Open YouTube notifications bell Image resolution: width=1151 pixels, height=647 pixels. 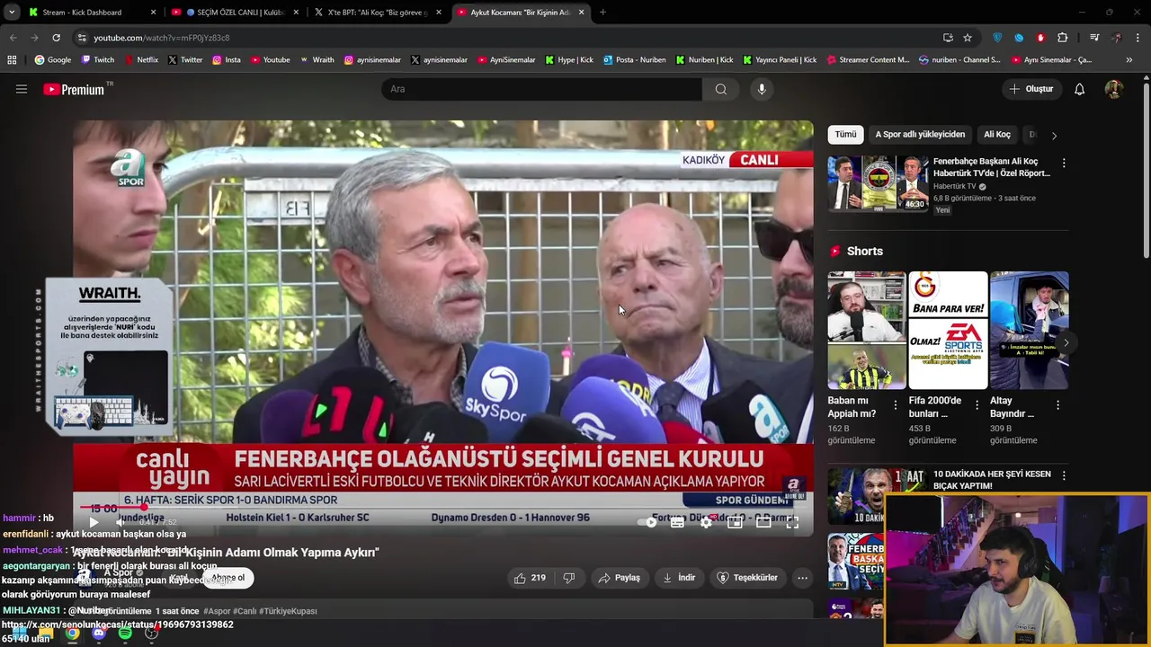pos(1079,89)
